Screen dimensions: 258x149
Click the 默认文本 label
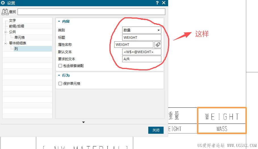[x=65, y=52]
